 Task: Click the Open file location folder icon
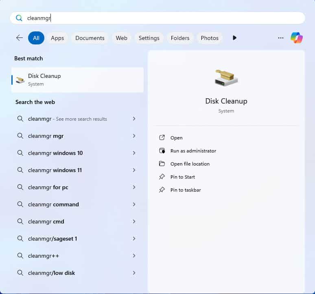(x=162, y=164)
